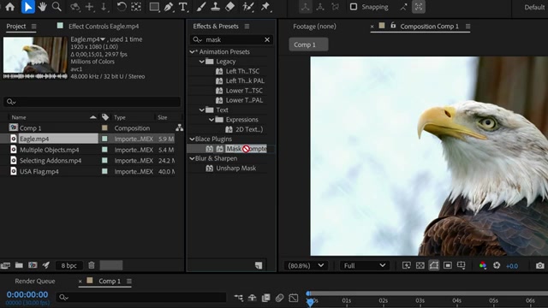Collapse the Blace Plugins group
548x308 pixels.
(x=192, y=139)
